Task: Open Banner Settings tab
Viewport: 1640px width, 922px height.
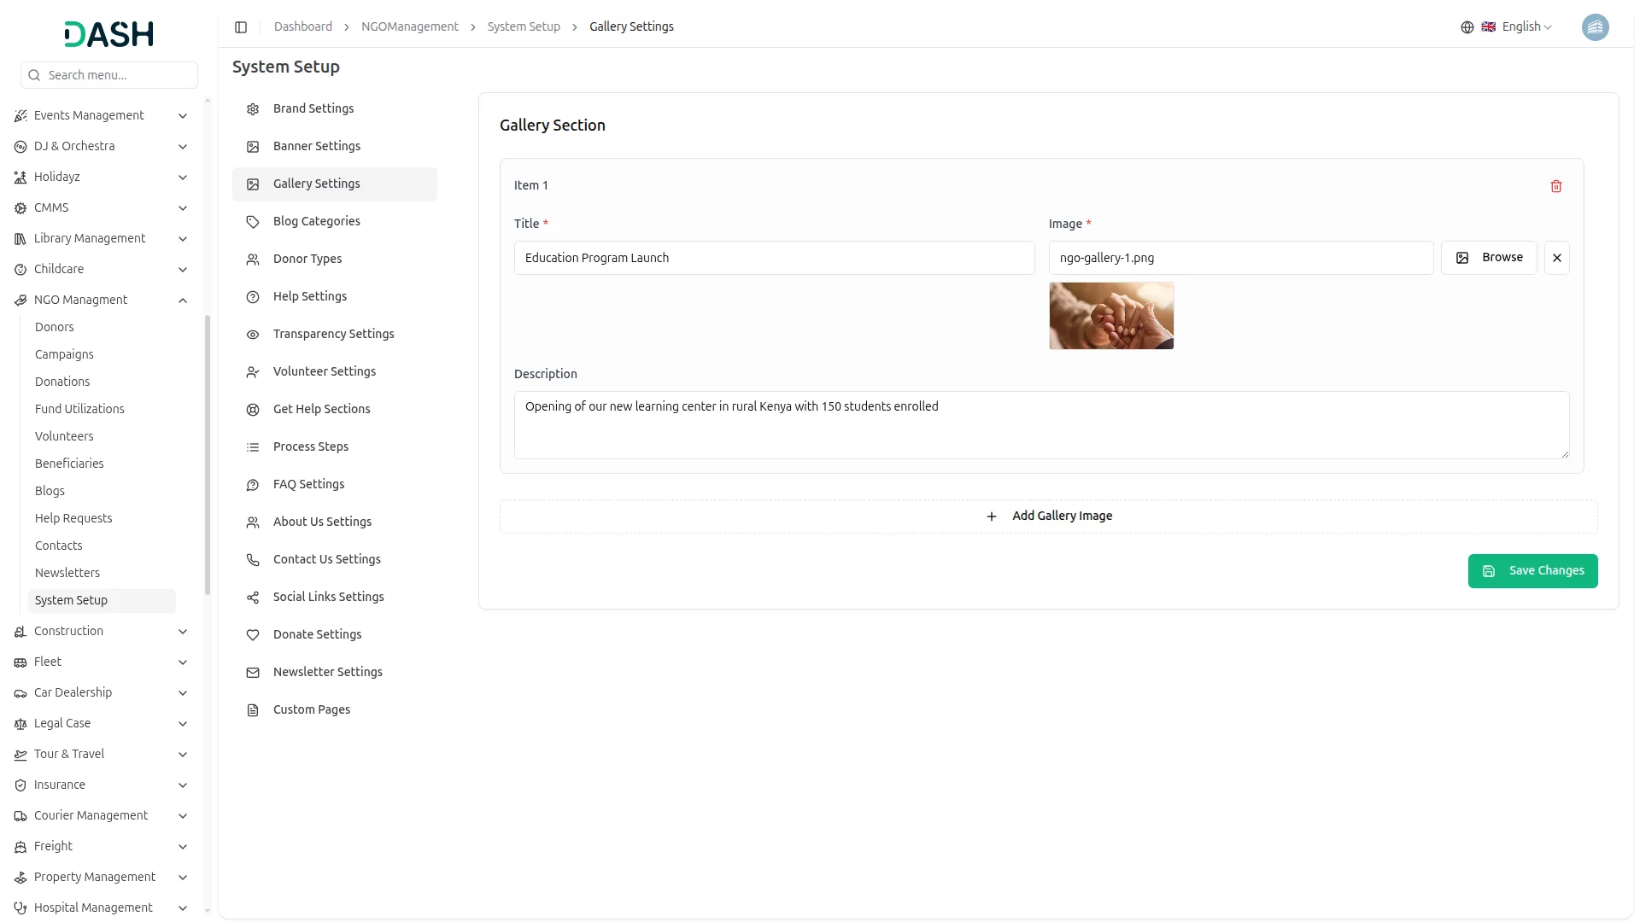Action: [x=317, y=147]
